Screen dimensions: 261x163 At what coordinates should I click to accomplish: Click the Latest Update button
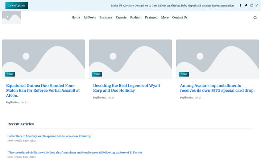pos(17,5)
